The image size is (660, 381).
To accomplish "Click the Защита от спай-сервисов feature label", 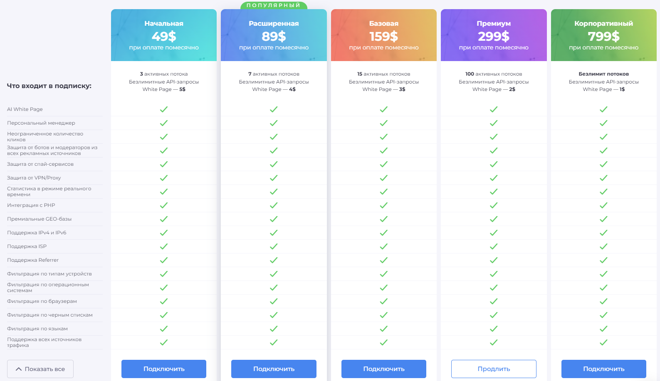I will (40, 164).
